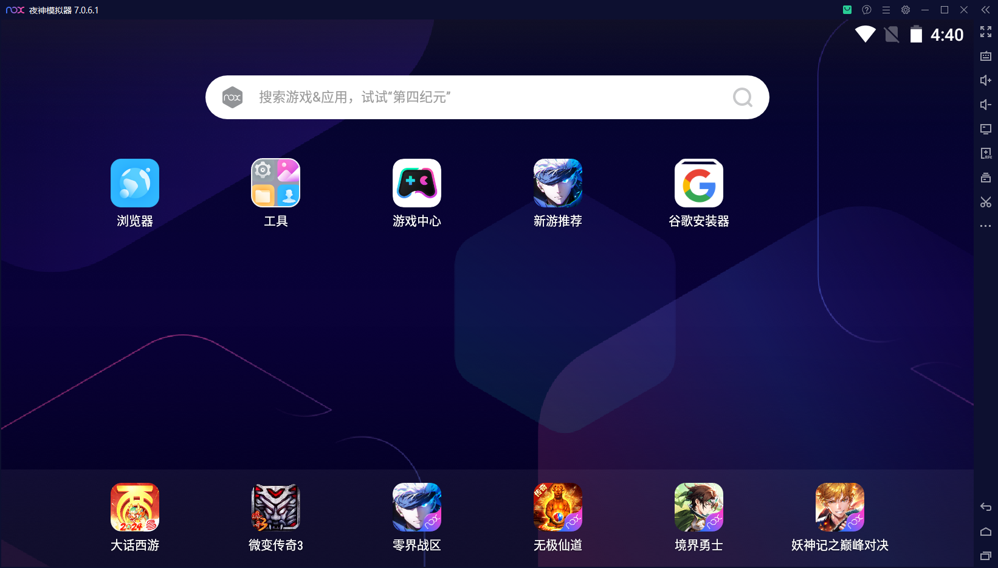This screenshot has height=568, width=998.
Task: Open the 工具 tools folder
Action: pos(276,183)
